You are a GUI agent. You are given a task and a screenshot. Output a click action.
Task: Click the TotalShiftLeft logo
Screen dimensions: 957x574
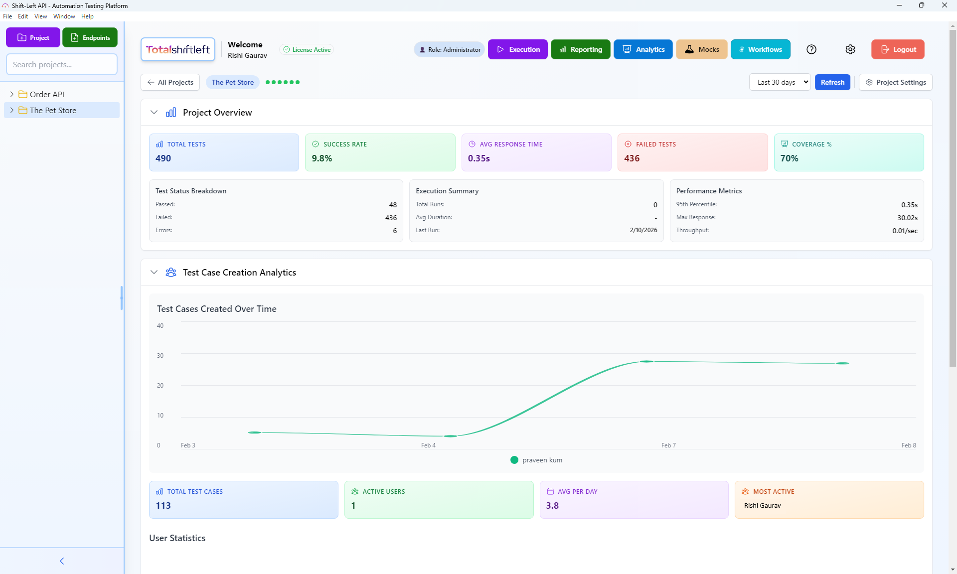pos(177,49)
